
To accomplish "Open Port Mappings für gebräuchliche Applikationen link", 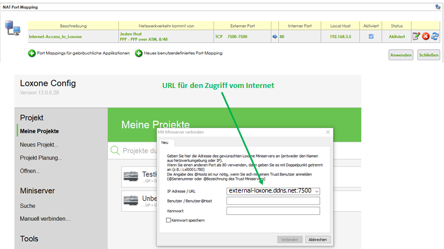I will 83,53.
